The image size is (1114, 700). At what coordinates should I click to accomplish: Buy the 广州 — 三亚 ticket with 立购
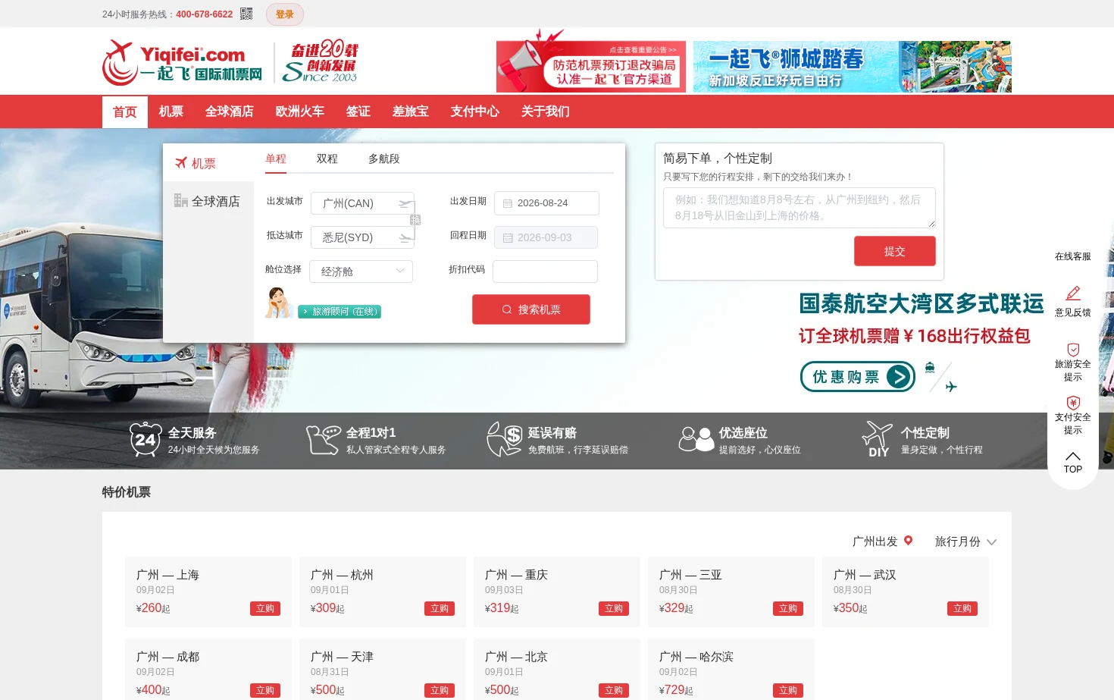pos(788,608)
